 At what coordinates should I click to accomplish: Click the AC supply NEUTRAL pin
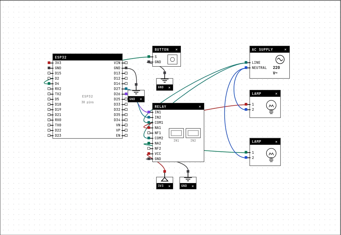pos(246,68)
